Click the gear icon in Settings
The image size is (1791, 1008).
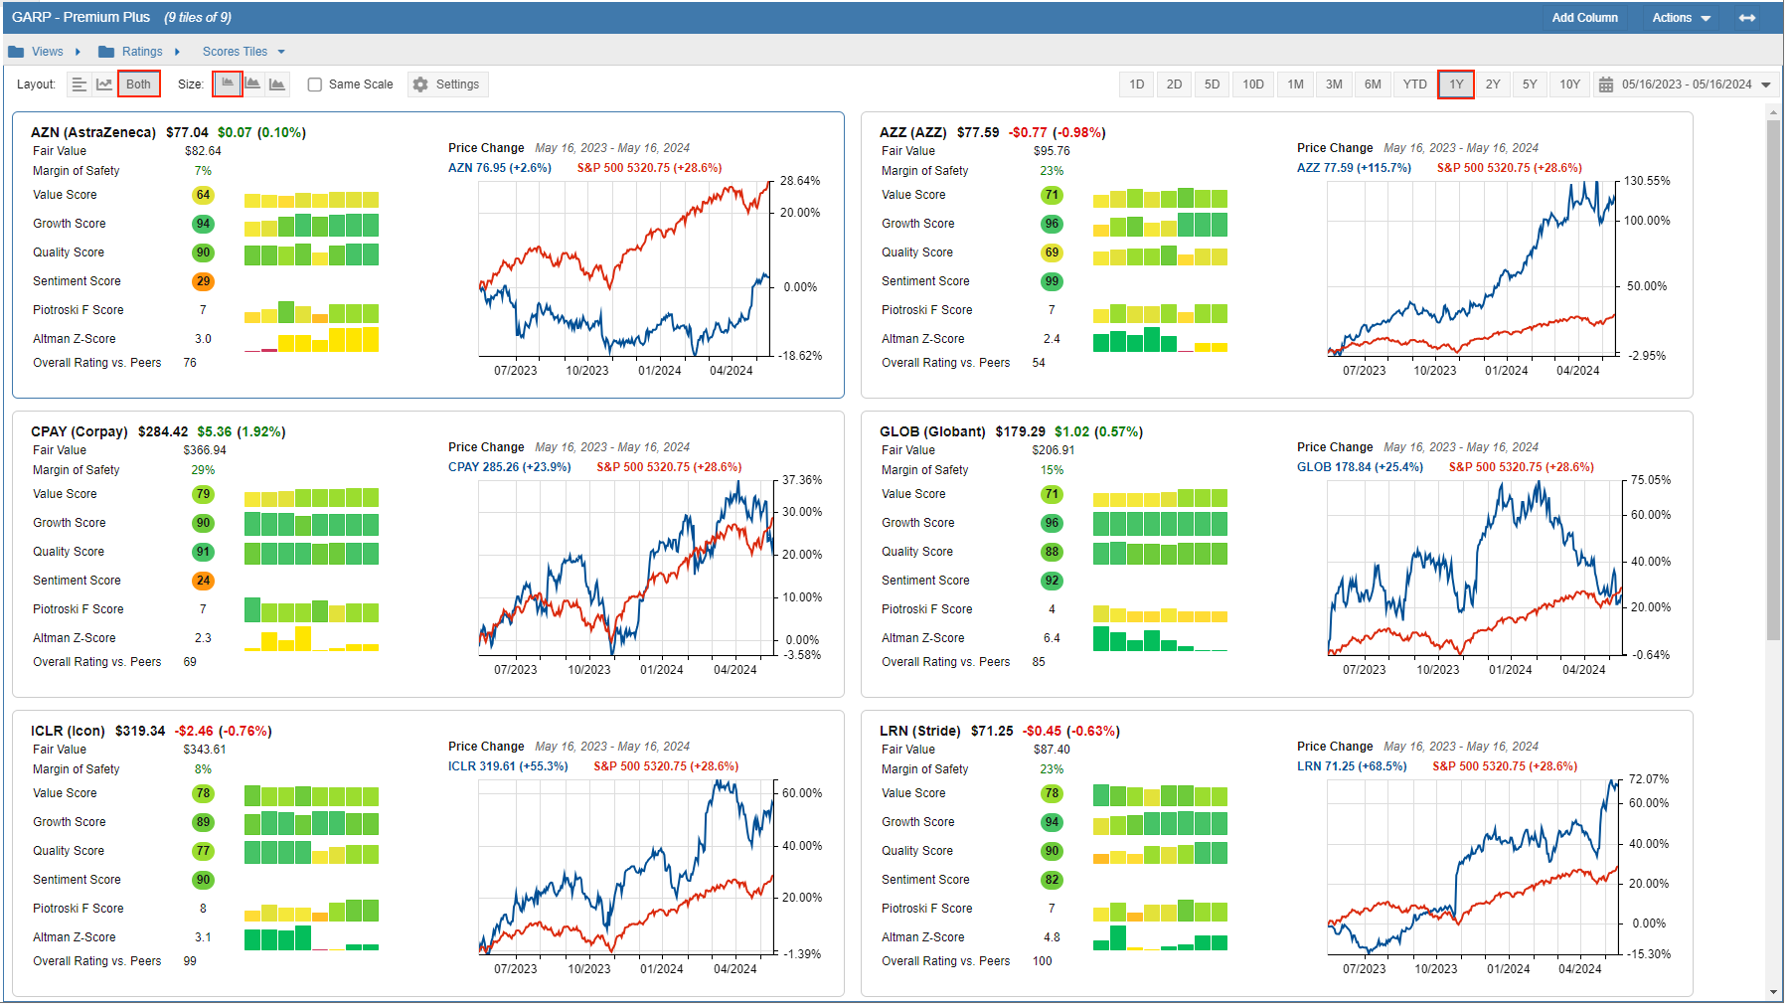coord(420,84)
